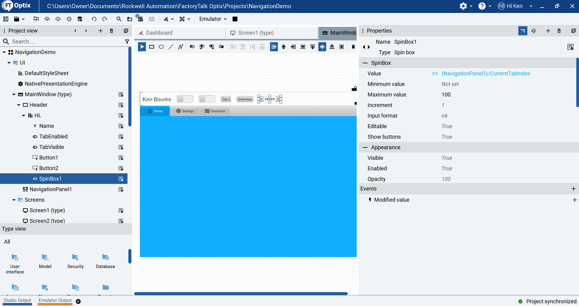579x306 pixels.
Task: Collapse the Header node arrow
Action: 19,105
